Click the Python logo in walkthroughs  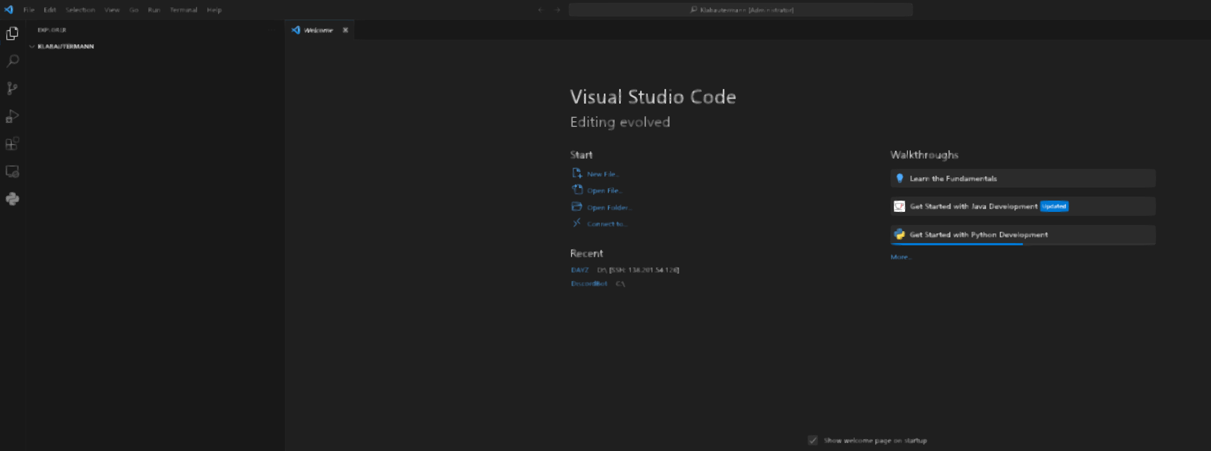(899, 234)
